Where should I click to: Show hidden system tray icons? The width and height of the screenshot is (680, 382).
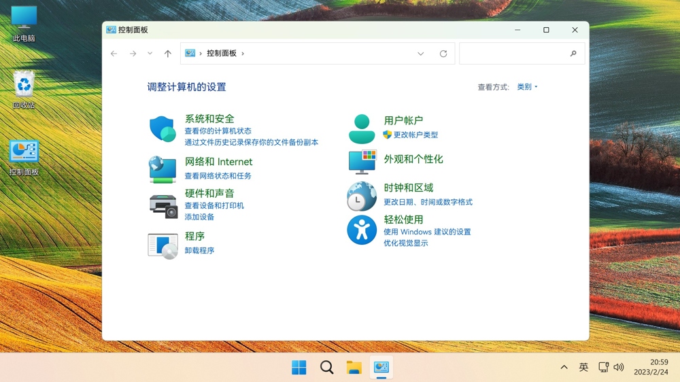click(564, 367)
